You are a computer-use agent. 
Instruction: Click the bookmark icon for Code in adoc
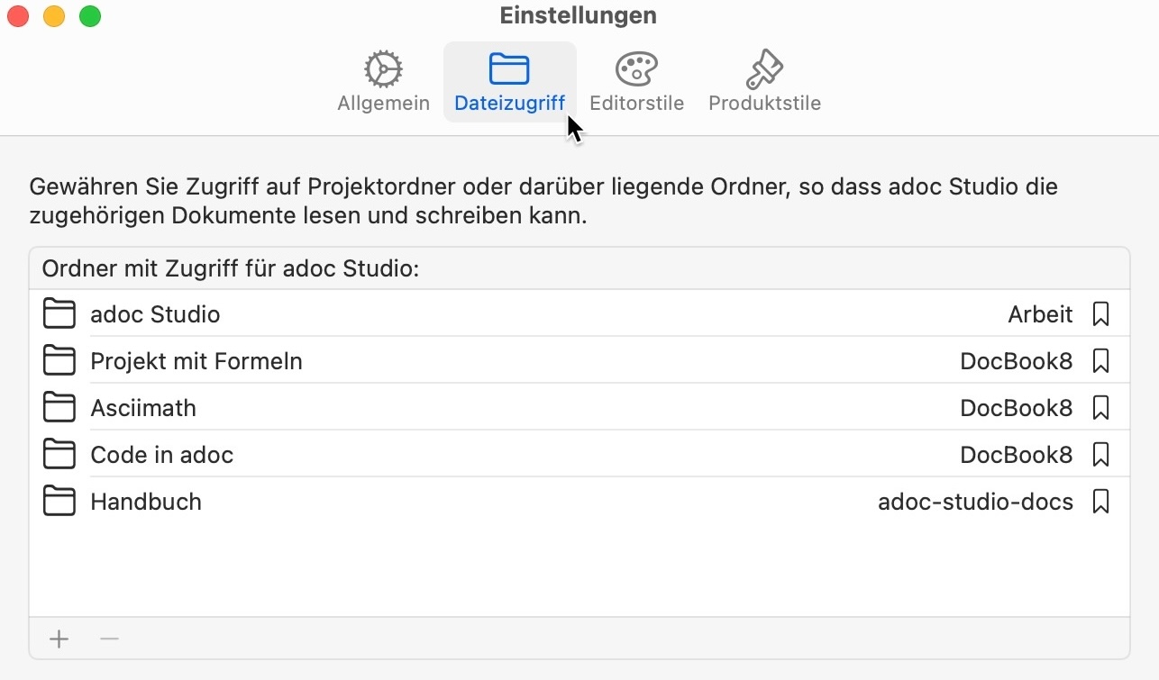point(1100,455)
